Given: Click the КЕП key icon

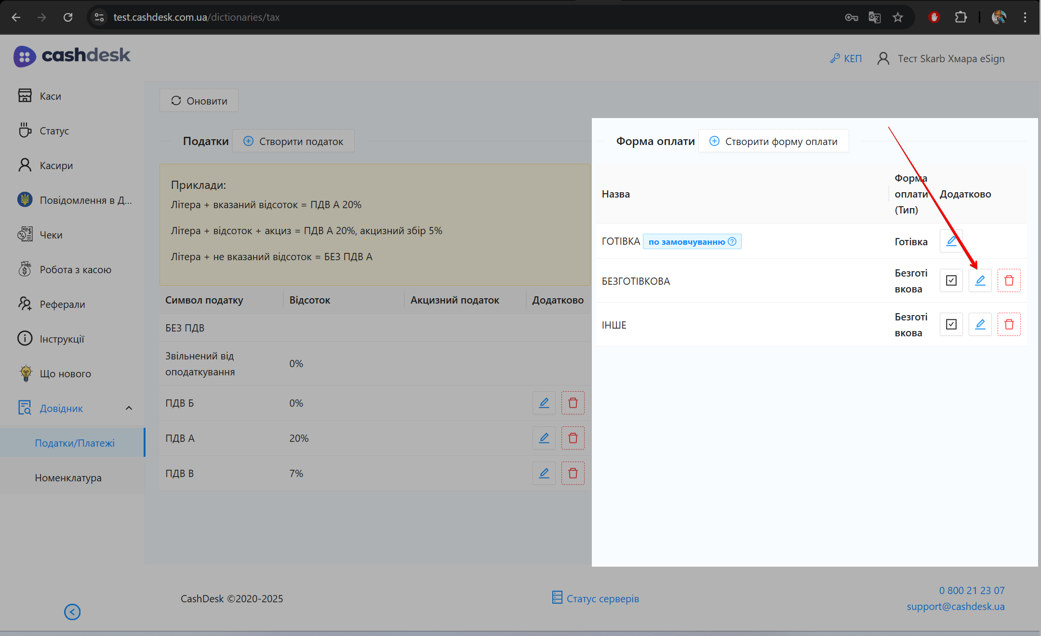Looking at the screenshot, I should (835, 58).
